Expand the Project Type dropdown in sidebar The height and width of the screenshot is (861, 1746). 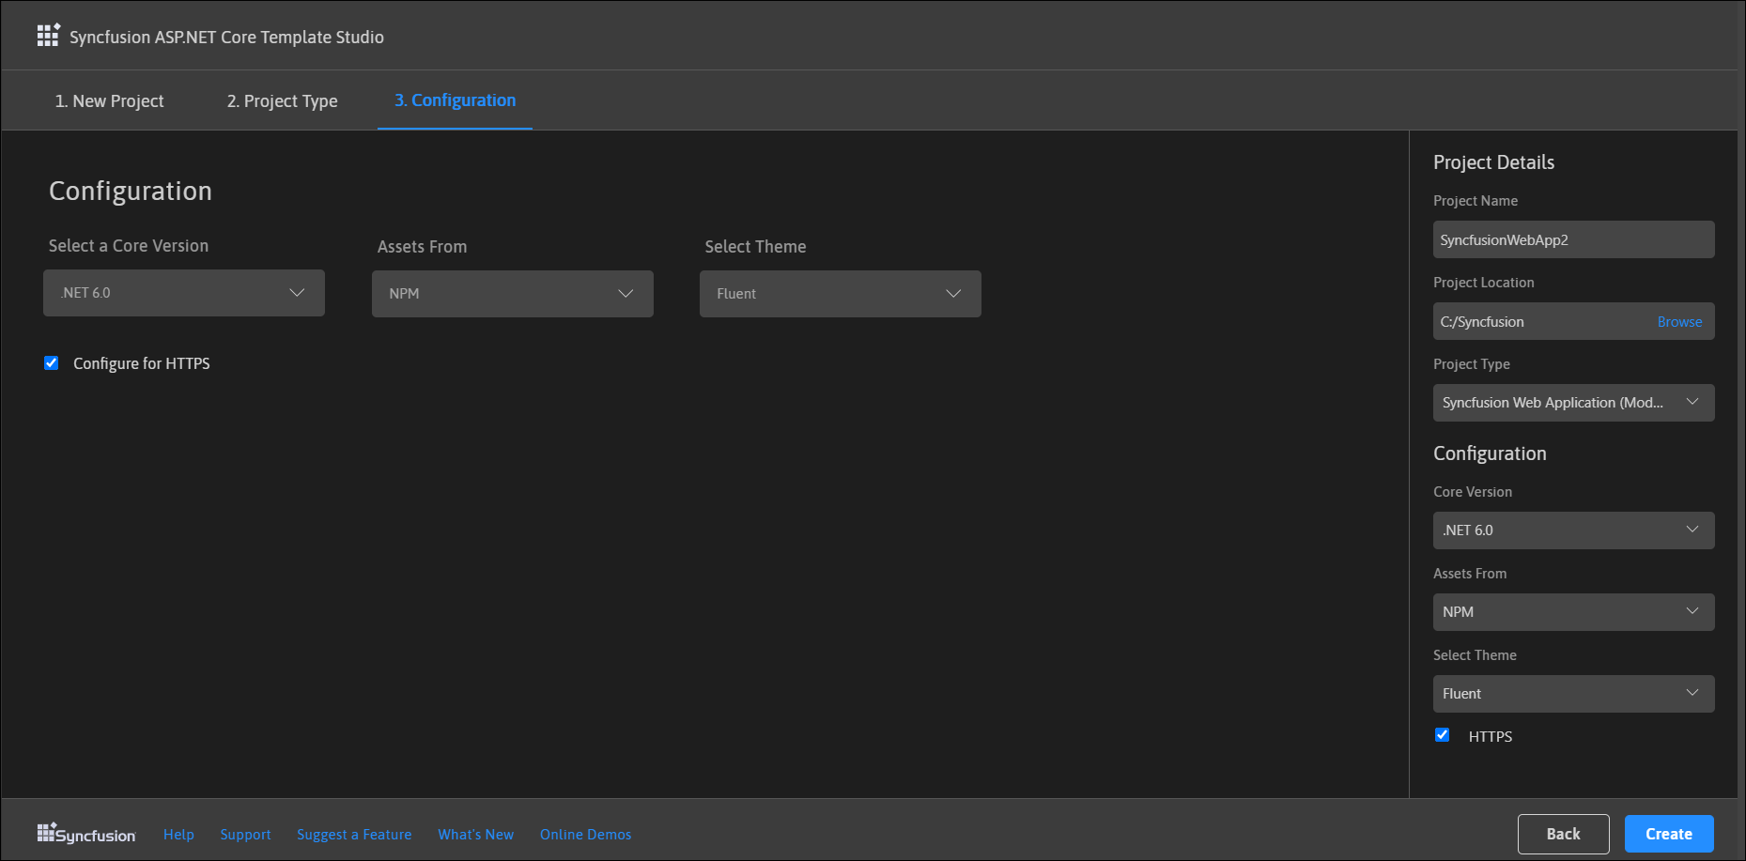(x=1573, y=403)
